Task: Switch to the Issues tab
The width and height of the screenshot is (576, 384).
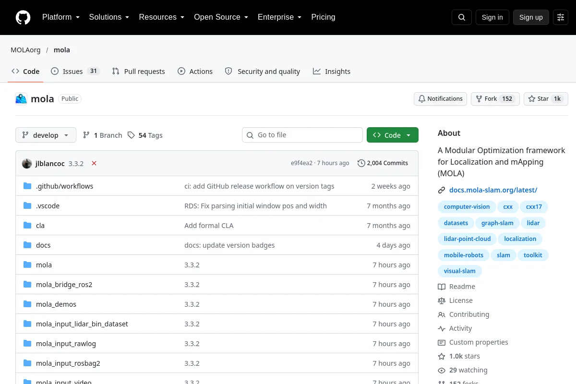Action: (75, 72)
